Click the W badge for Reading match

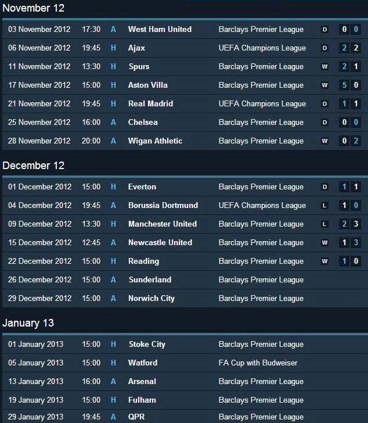click(x=324, y=261)
